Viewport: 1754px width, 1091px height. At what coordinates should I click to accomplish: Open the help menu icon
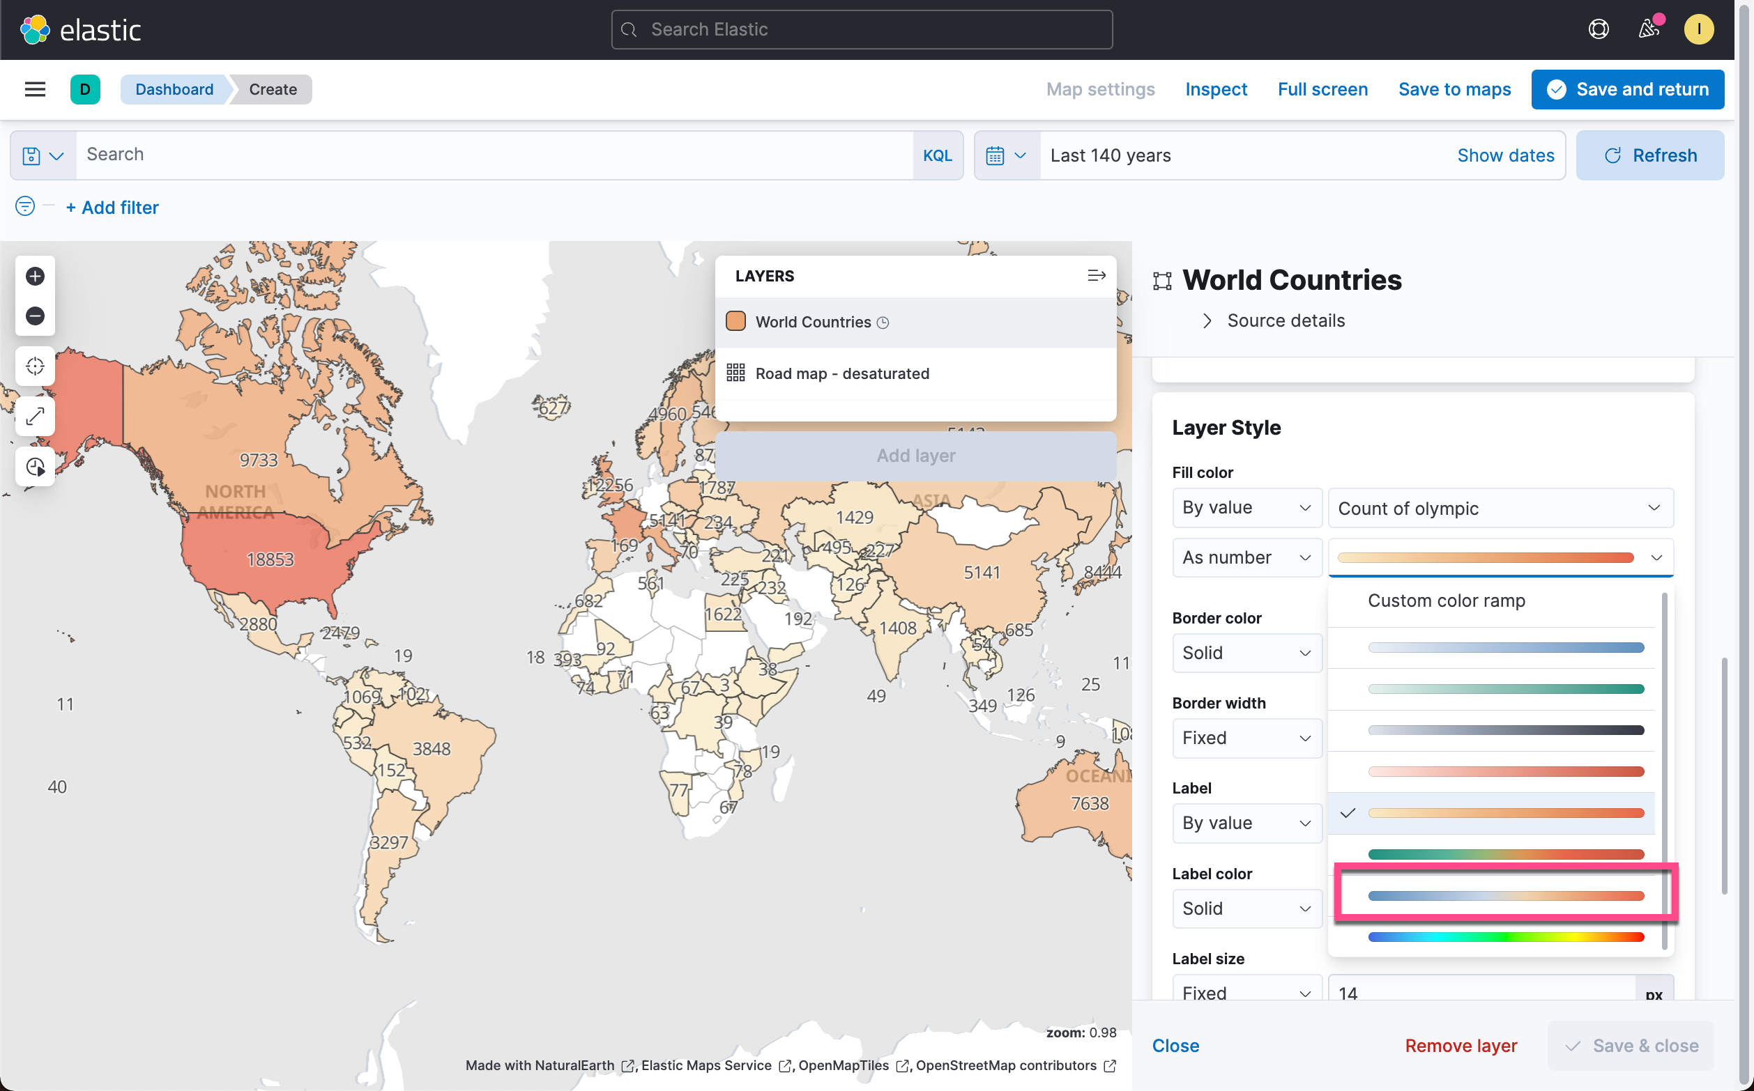pos(1598,29)
